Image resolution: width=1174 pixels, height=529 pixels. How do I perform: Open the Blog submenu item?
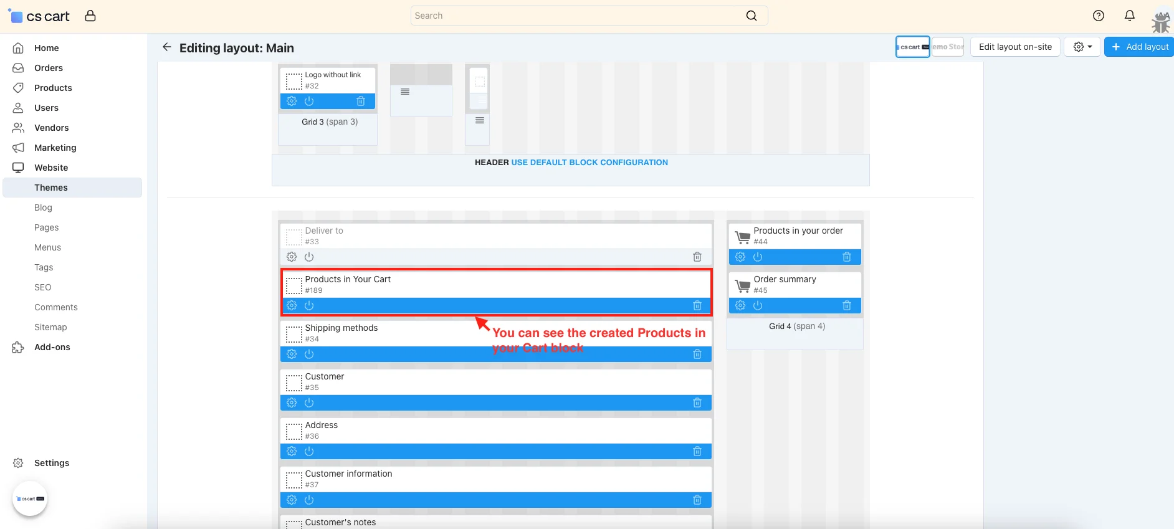(43, 207)
